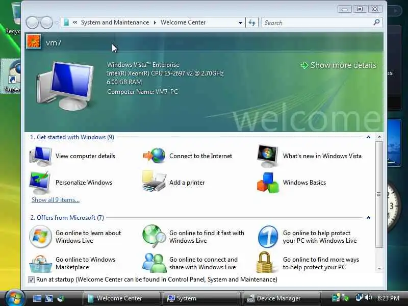Open What's new in Windows Vista icon
Viewport: 408px width, 306px height.
coord(267,156)
